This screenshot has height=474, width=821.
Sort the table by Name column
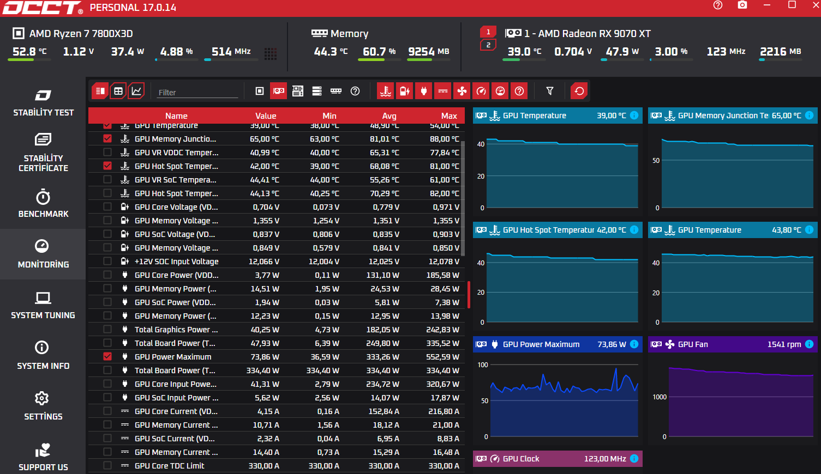tap(176, 116)
